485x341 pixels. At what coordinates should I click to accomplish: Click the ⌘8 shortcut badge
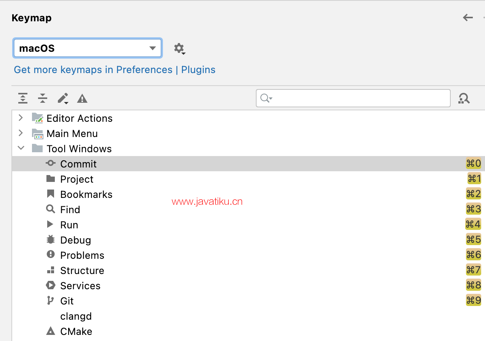(x=474, y=285)
